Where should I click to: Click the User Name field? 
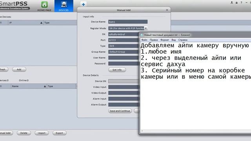124,58
